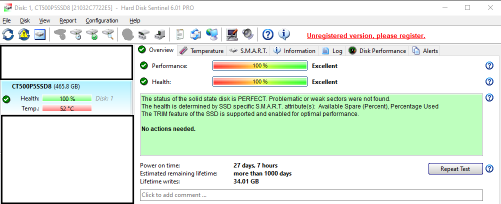
Task: Click the blue info bubble toolbar icon
Action: [284, 34]
